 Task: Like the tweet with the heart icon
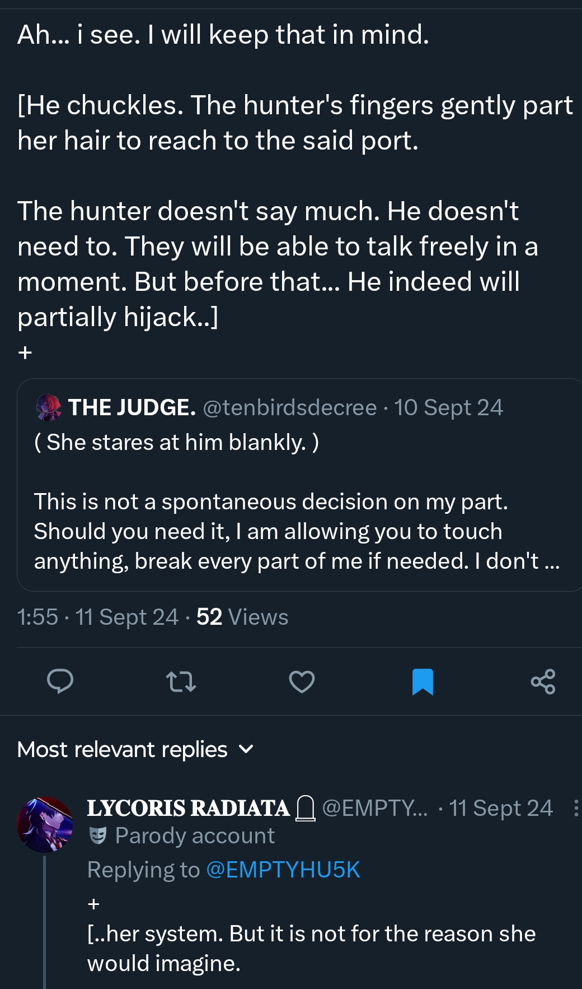tap(302, 681)
